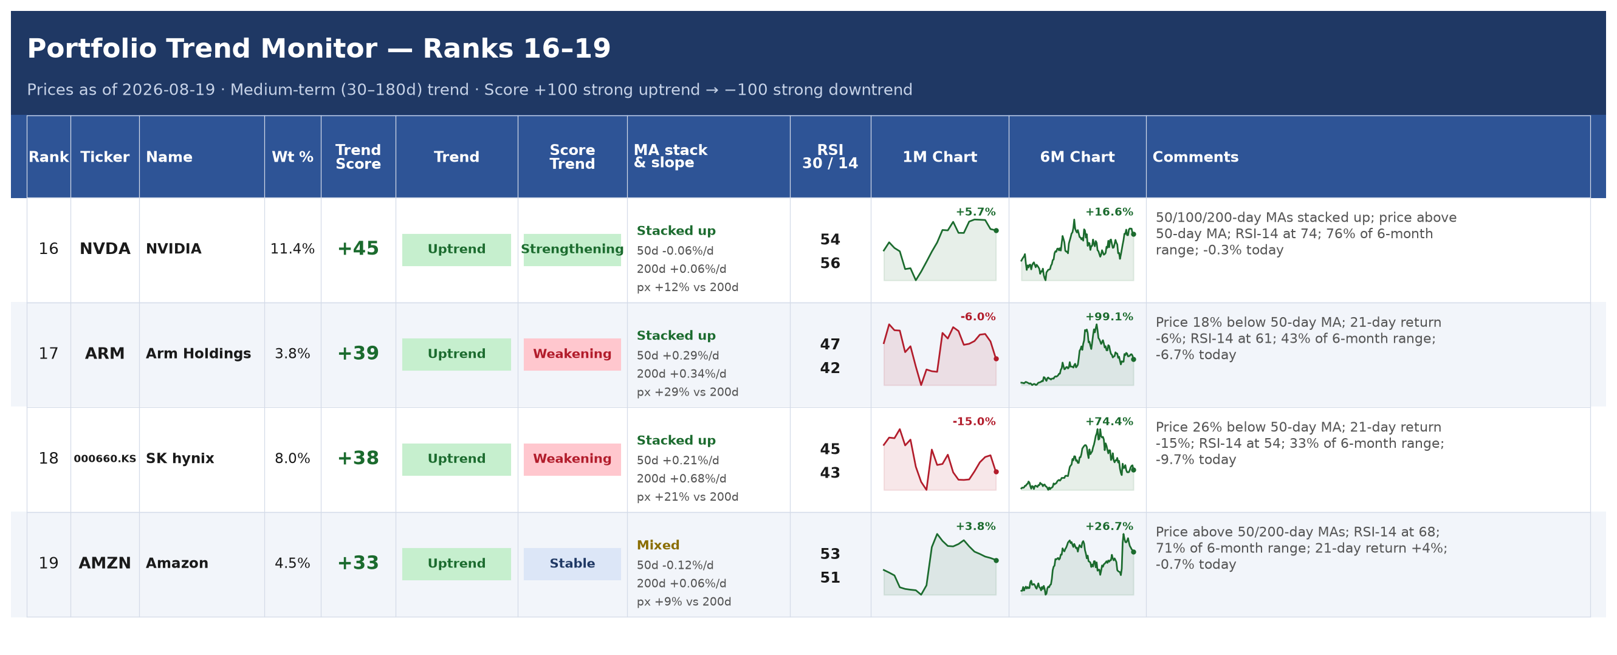The height and width of the screenshot is (655, 1617).
Task: Click the Arm Holdings row comment text
Action: [x=1298, y=339]
